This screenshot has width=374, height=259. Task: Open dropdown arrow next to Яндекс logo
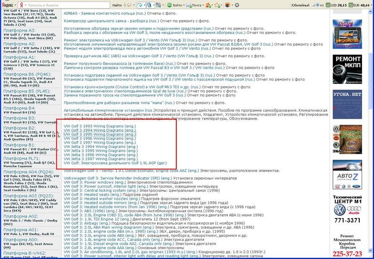coord(16,5)
